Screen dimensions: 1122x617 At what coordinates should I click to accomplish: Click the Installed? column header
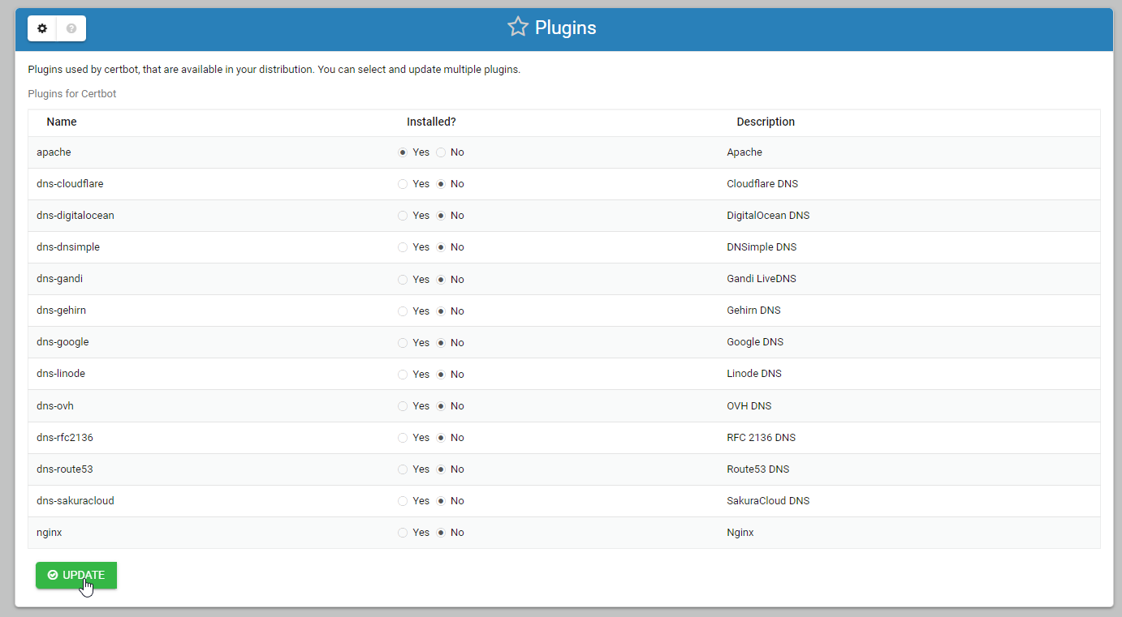[x=431, y=122]
